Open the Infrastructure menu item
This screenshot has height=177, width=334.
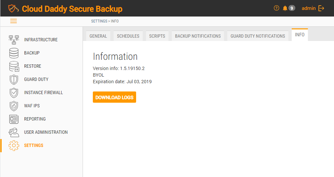click(41, 40)
